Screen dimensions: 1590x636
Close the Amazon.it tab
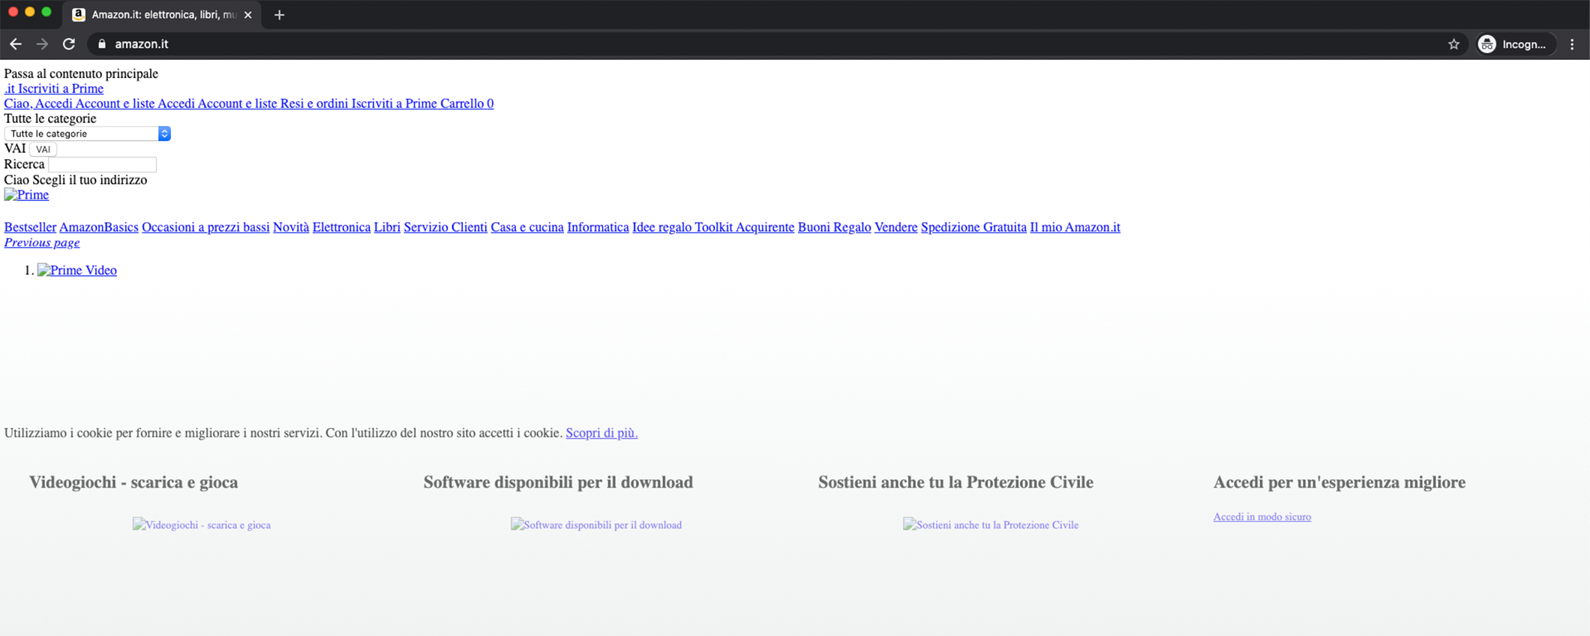pos(247,15)
